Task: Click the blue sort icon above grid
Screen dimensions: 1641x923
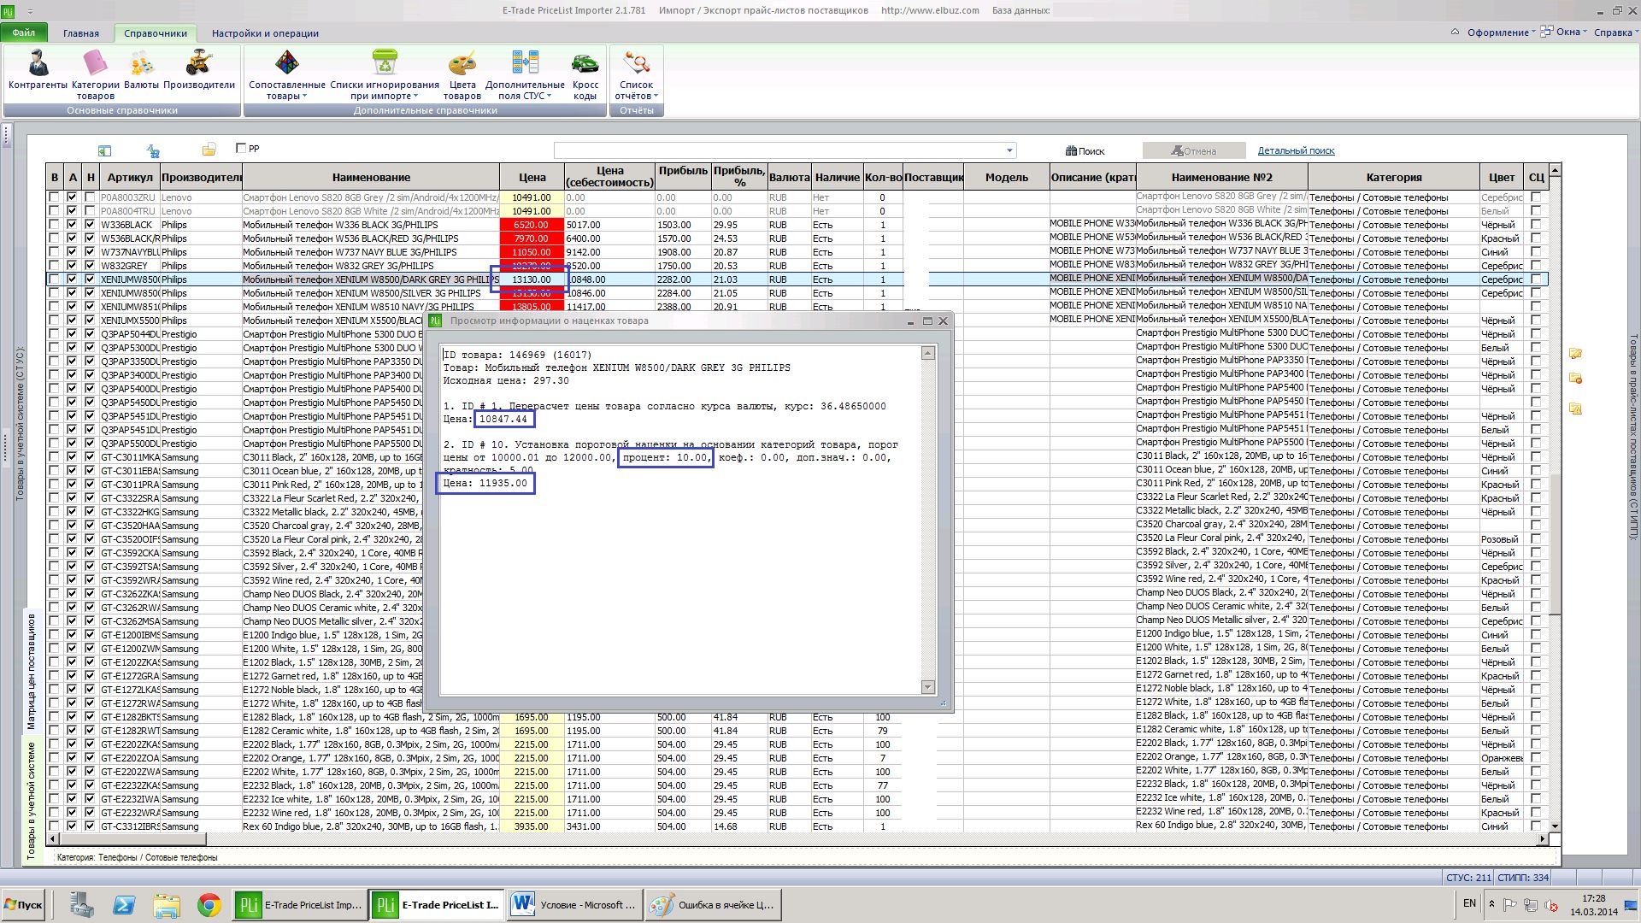Action: pyautogui.click(x=153, y=150)
